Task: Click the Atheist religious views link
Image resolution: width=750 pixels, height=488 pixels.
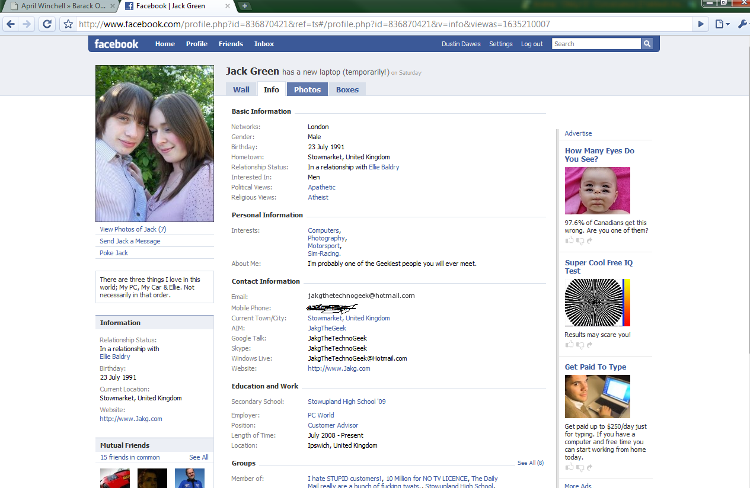Action: click(x=318, y=197)
